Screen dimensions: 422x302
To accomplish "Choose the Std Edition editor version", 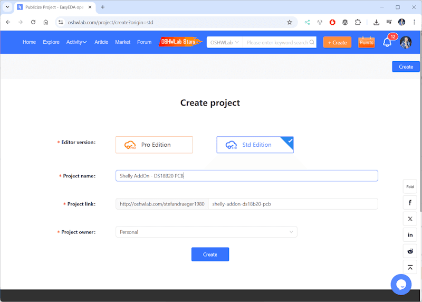I will click(255, 145).
